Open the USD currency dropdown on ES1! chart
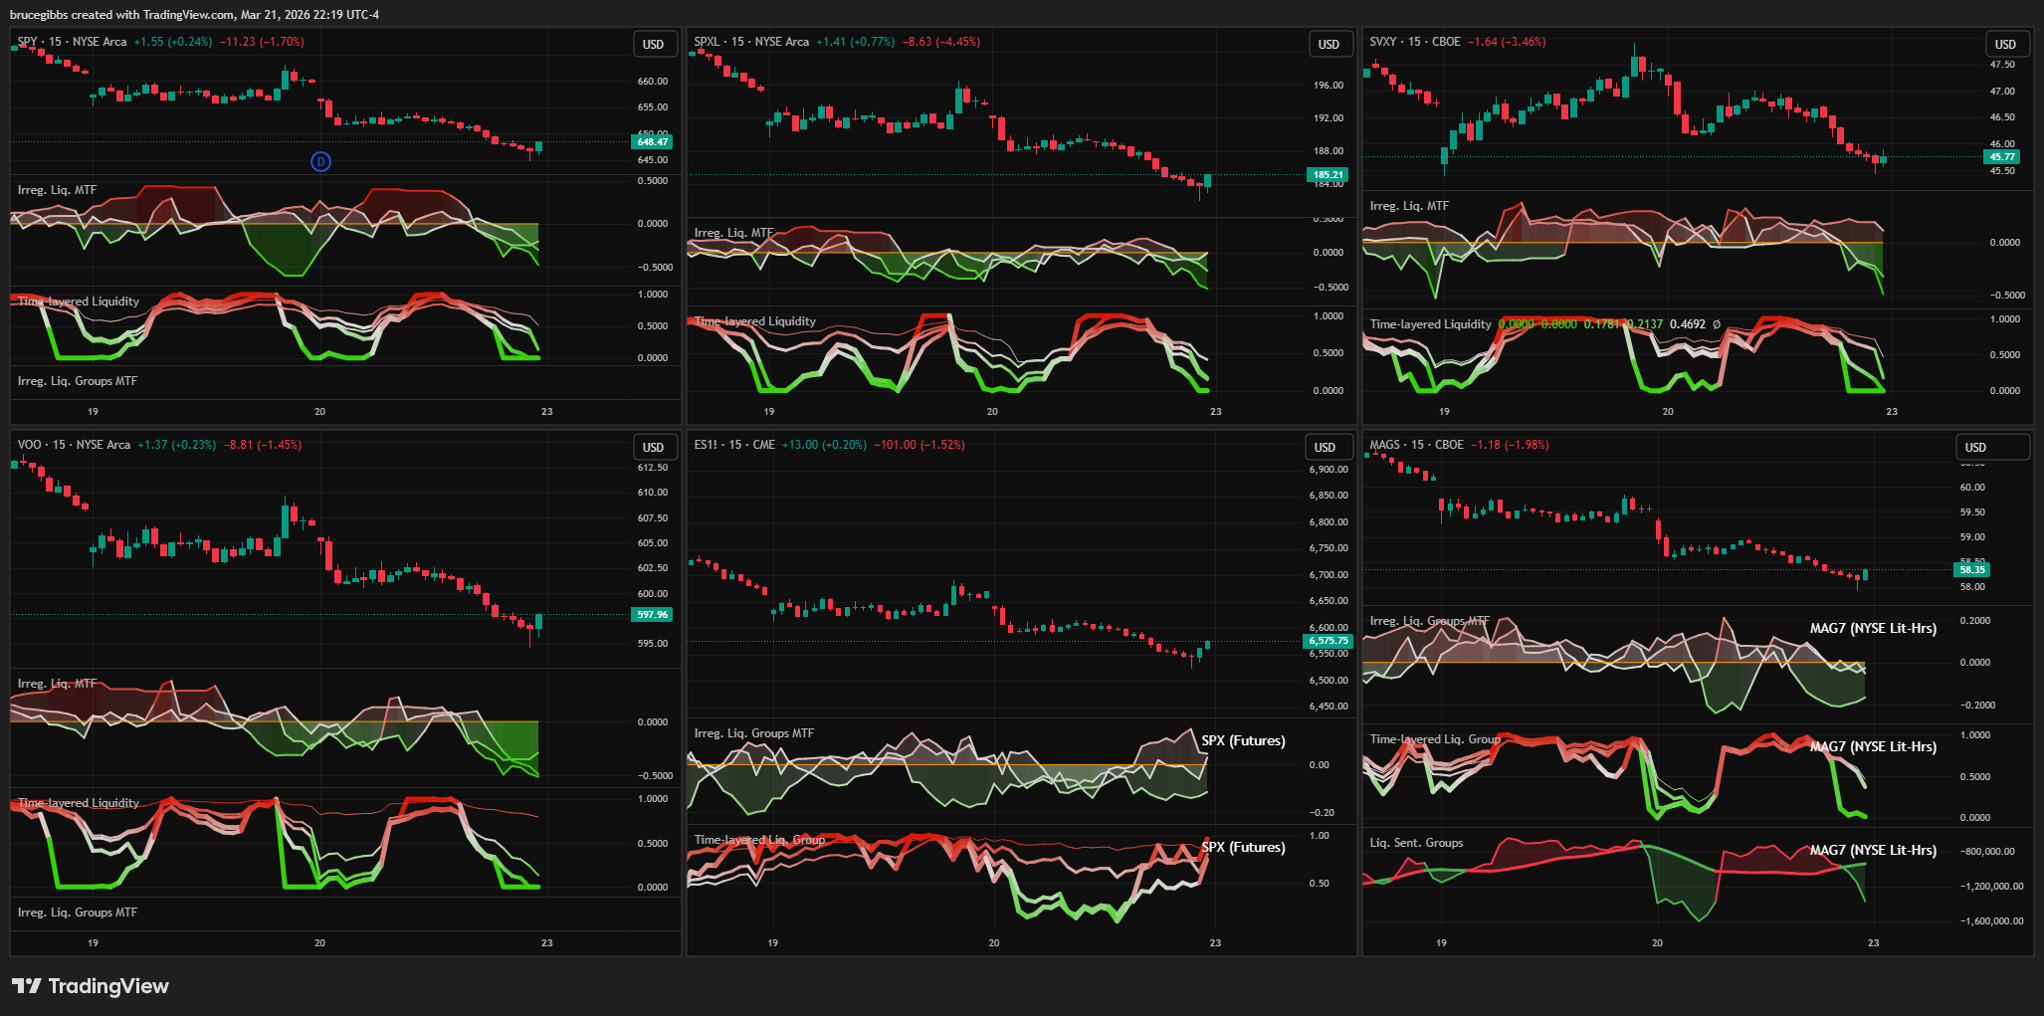 tap(1326, 447)
